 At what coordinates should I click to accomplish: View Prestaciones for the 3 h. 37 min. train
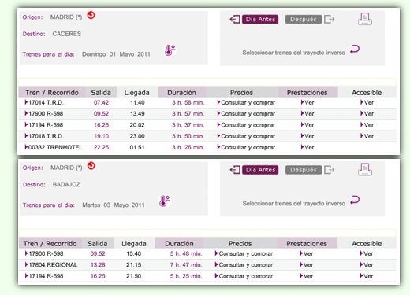tap(307, 125)
